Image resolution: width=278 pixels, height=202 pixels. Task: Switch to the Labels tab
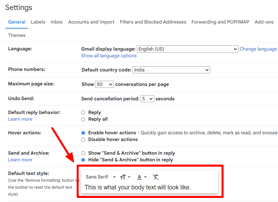tap(38, 22)
